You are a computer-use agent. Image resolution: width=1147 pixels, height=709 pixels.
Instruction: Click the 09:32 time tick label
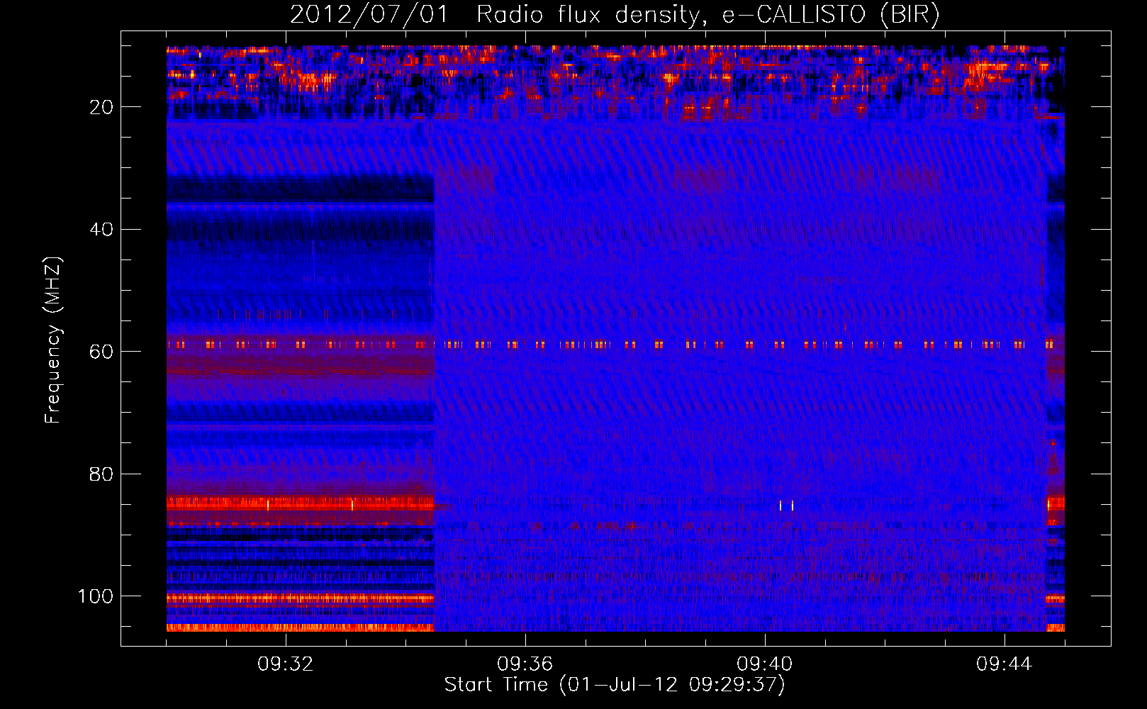pos(286,664)
